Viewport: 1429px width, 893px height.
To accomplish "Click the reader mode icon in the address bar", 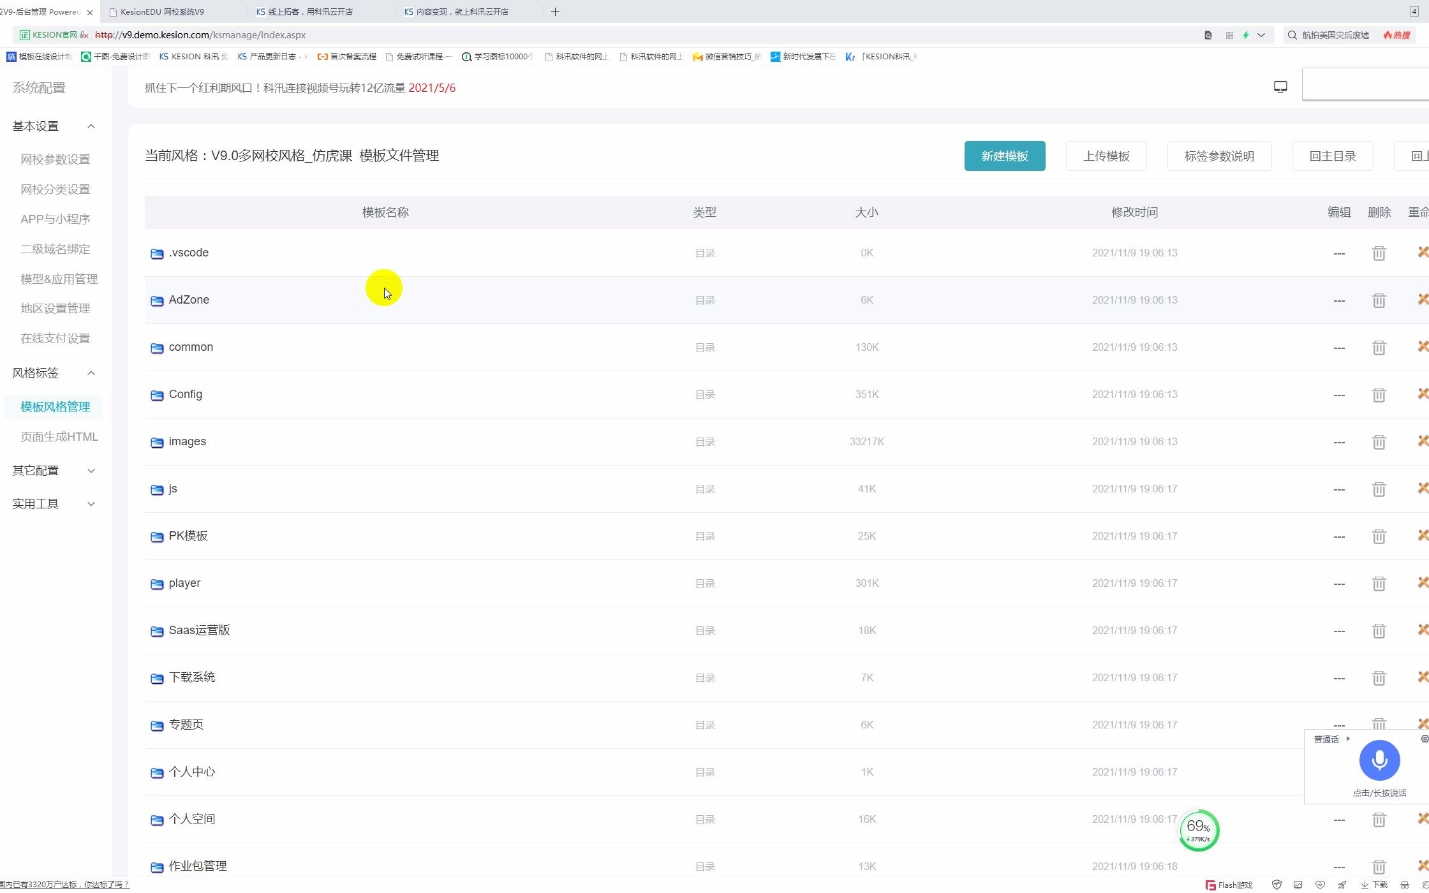I will pos(1207,35).
